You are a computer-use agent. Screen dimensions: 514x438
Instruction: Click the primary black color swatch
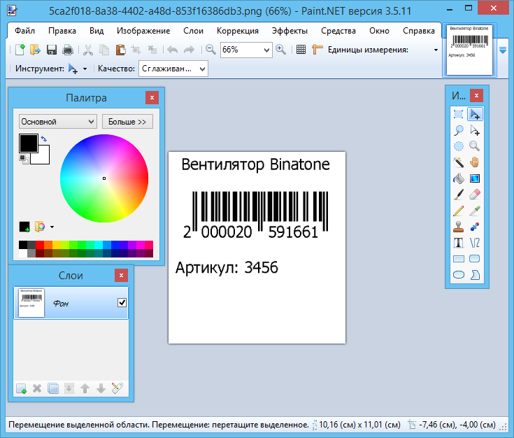[29, 143]
